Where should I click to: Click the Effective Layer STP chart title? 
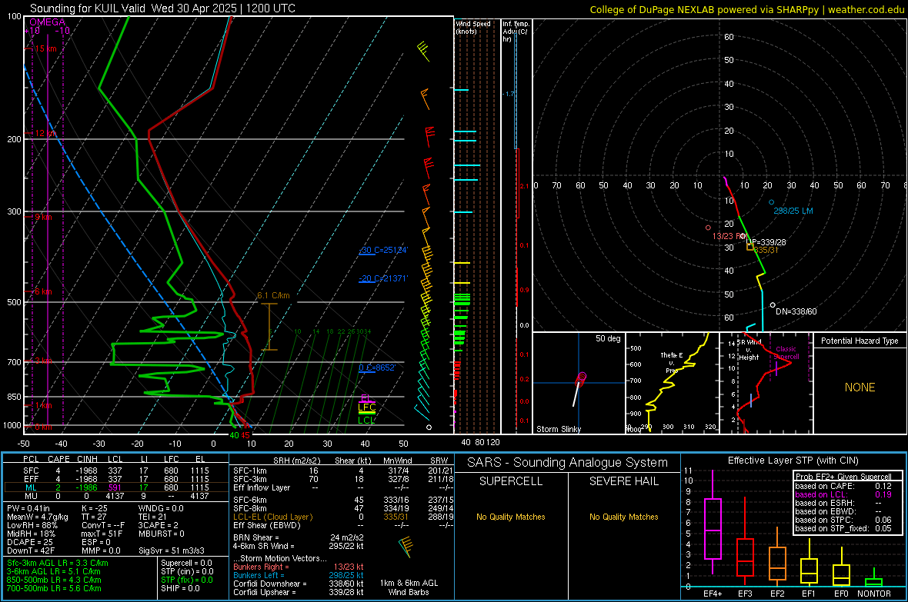793,461
